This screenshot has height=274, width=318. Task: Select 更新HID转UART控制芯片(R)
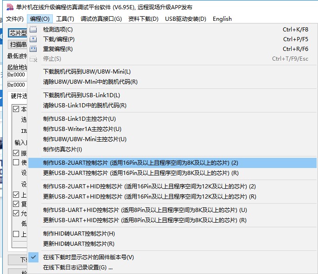[172, 243]
